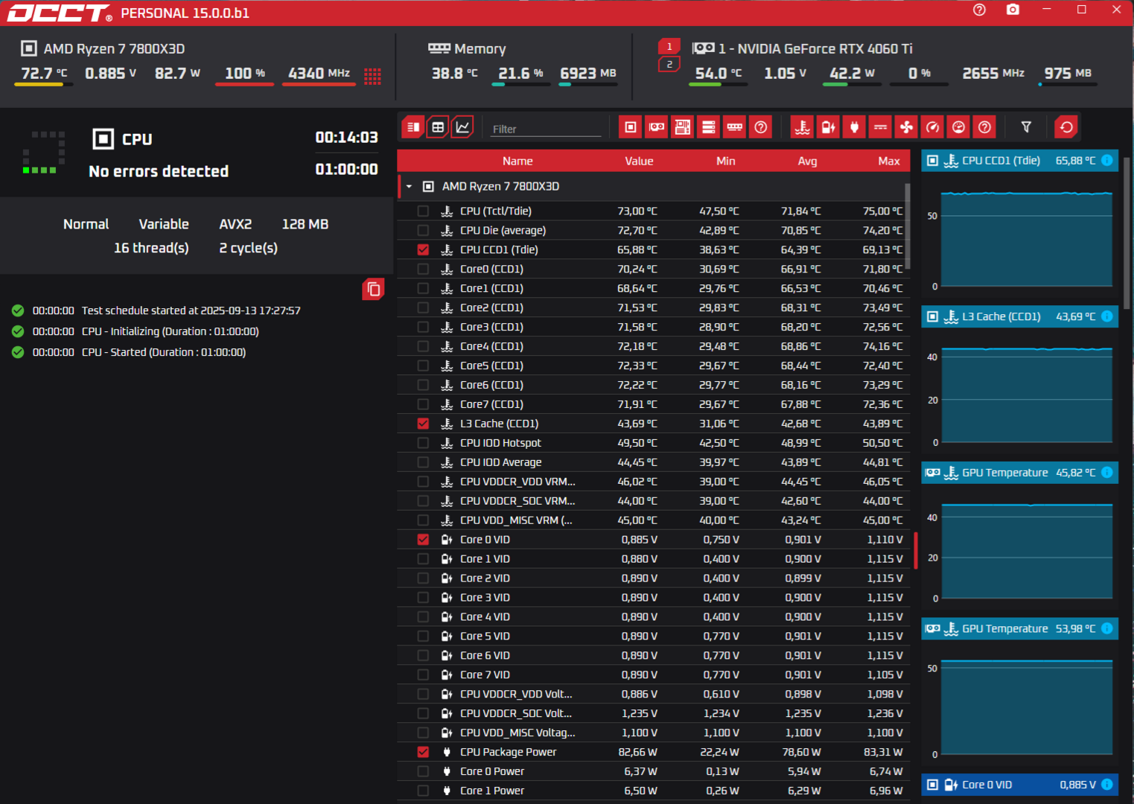Screen dimensions: 1134x804
Task: Select GPU number 1 in the header
Action: [669, 47]
